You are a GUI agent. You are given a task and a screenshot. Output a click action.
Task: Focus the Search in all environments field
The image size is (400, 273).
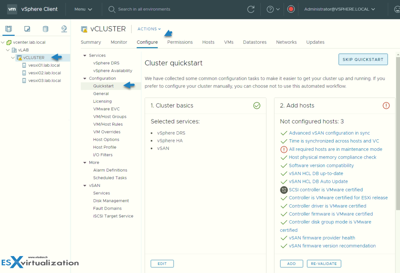point(144,9)
